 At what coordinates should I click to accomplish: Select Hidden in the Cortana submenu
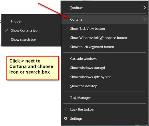[31, 21]
